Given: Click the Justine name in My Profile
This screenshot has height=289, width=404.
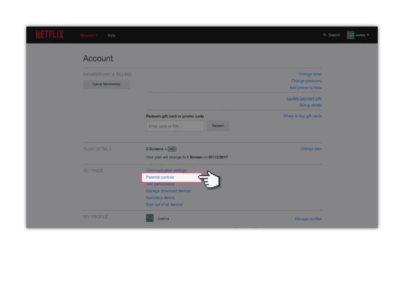Looking at the screenshot, I should click(163, 219).
